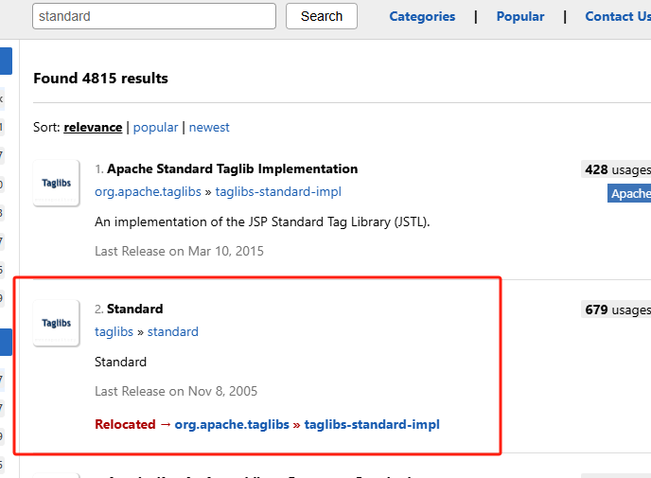Open relocated org.apache.taglibs link
This screenshot has height=478, width=651.
tap(232, 424)
